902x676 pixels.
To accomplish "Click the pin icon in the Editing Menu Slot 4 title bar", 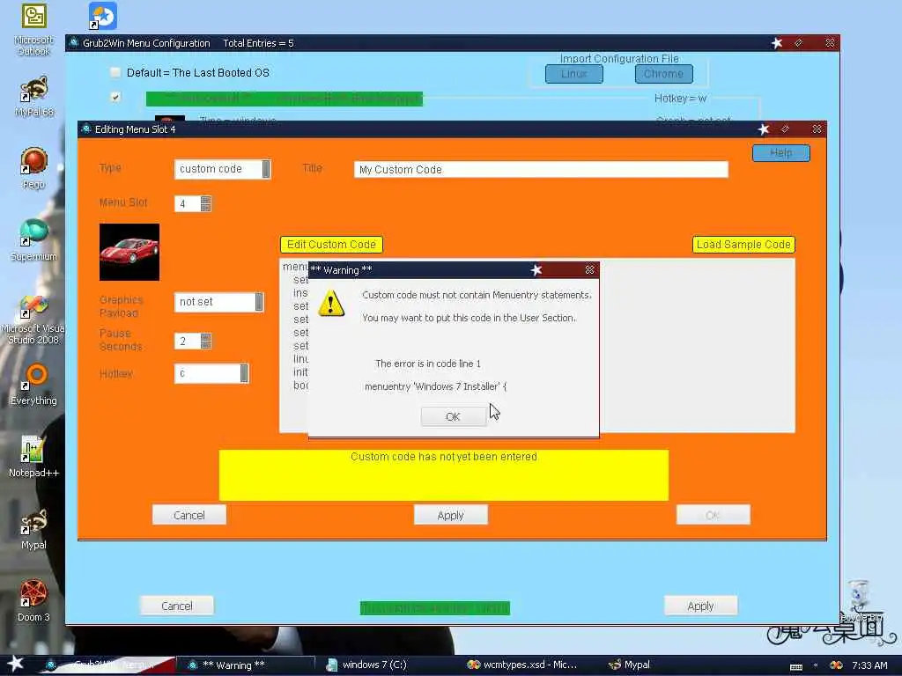I will [x=785, y=129].
